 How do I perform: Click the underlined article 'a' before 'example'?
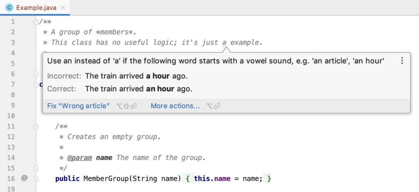pos(224,43)
